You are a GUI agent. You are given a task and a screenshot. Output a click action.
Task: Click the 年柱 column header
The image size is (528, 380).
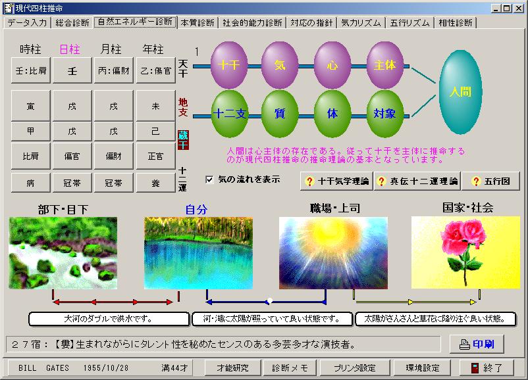point(153,49)
